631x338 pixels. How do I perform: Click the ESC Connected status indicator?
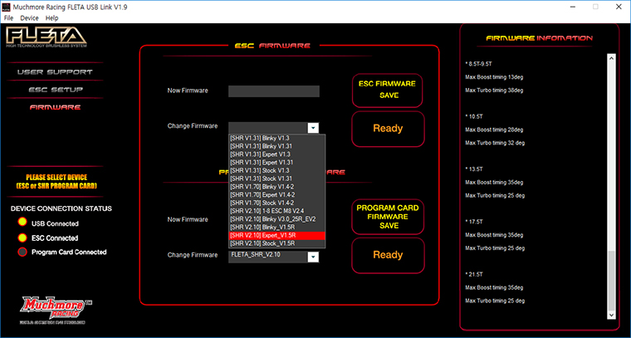[x=22, y=238]
